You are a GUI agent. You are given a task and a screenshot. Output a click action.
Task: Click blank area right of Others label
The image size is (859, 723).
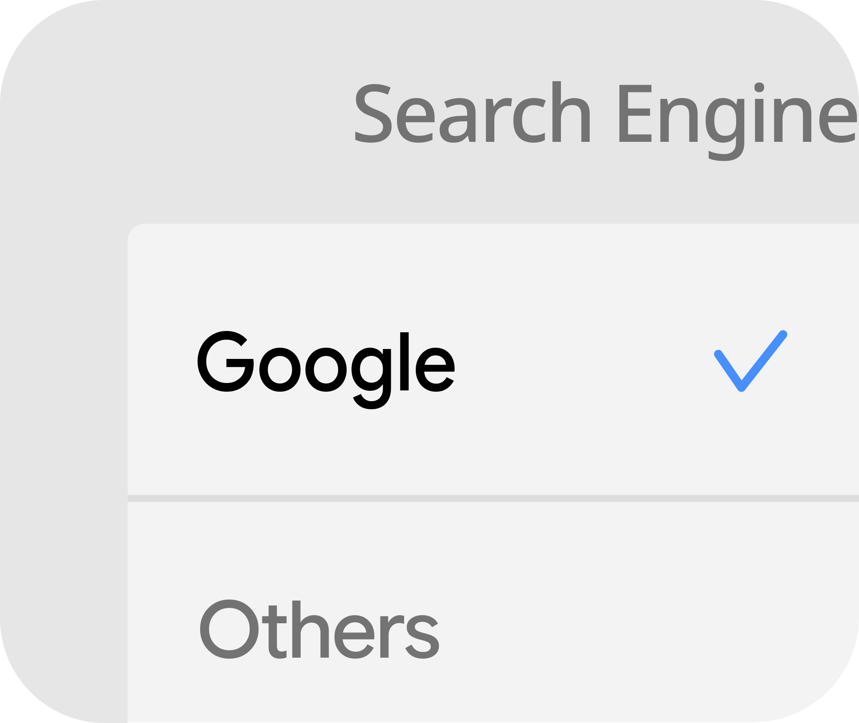(644, 629)
